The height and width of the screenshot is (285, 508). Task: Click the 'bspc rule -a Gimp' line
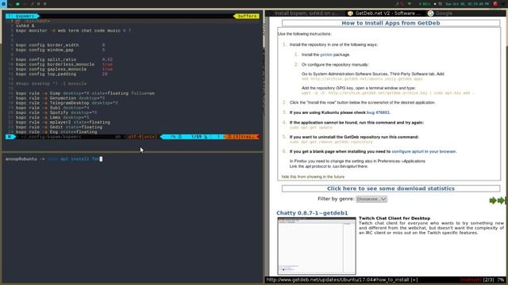tap(85, 93)
